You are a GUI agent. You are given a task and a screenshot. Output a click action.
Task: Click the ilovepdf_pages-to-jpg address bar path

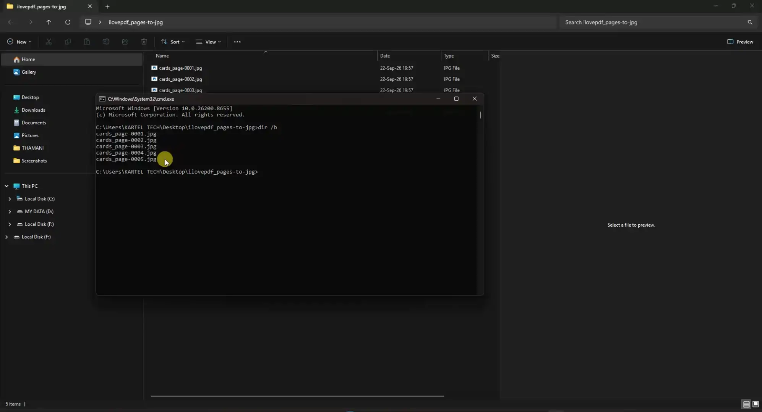(x=136, y=22)
